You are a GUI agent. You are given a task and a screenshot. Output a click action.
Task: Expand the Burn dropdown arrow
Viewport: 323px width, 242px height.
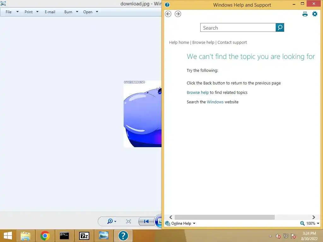(77, 12)
